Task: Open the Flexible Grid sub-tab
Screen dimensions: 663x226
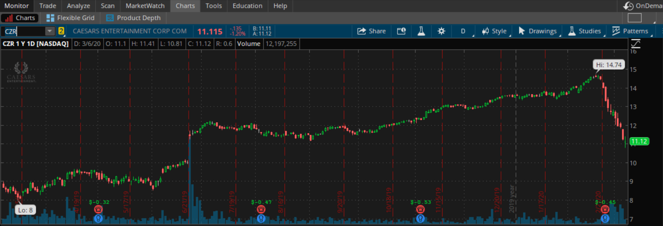Action: (70, 18)
